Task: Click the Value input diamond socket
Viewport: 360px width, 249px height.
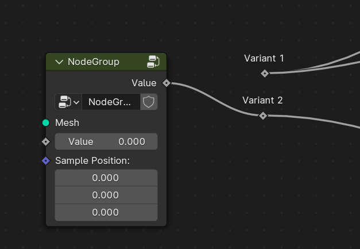Action: (x=46, y=141)
